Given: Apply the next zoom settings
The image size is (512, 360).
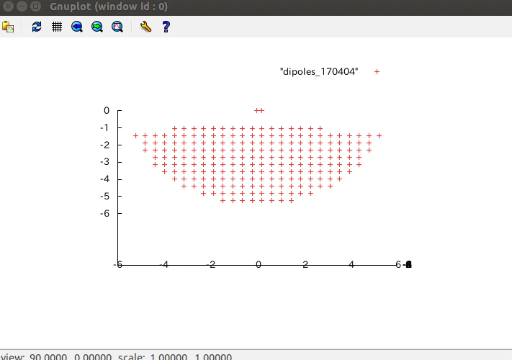Looking at the screenshot, I should [x=97, y=27].
